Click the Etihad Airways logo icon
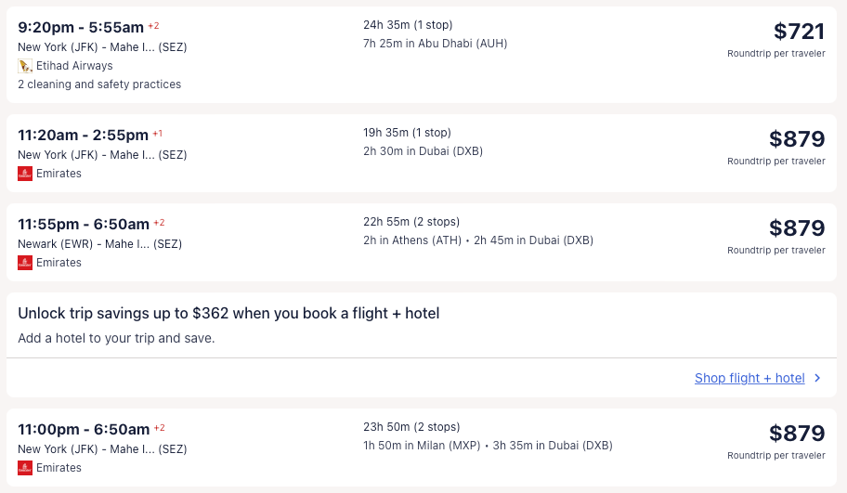 25,66
